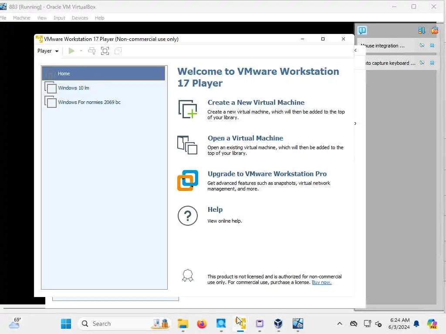446x334 pixels.
Task: Click the Help heading link
Action: [215, 210]
